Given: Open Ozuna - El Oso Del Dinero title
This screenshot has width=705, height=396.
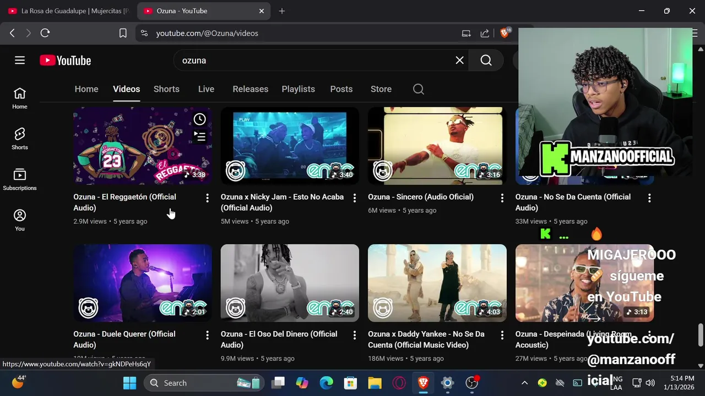Looking at the screenshot, I should coord(279,339).
